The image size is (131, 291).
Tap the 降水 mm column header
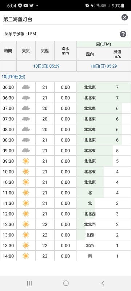tap(65, 51)
